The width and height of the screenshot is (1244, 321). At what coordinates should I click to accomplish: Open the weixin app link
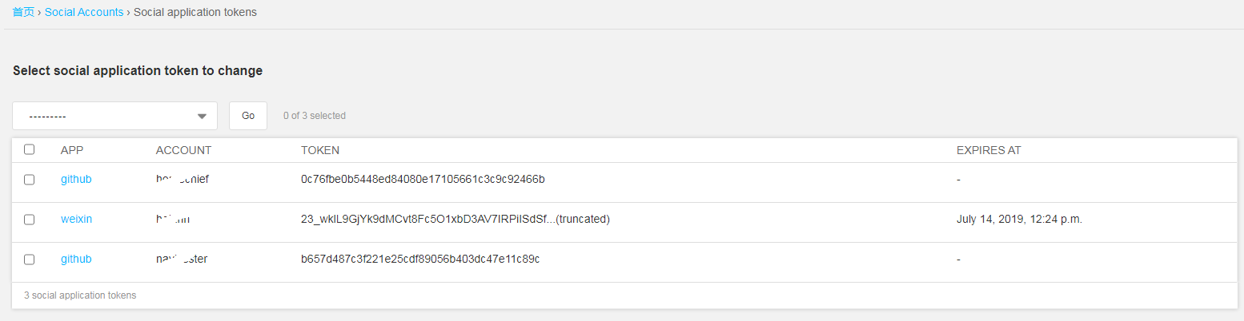(x=76, y=220)
